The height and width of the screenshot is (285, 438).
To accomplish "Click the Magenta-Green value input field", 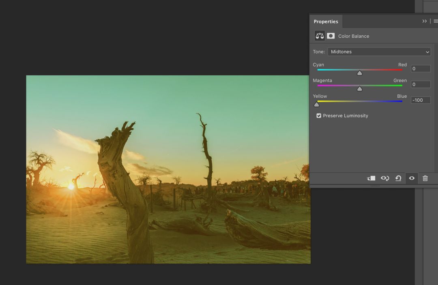I will pos(421,84).
